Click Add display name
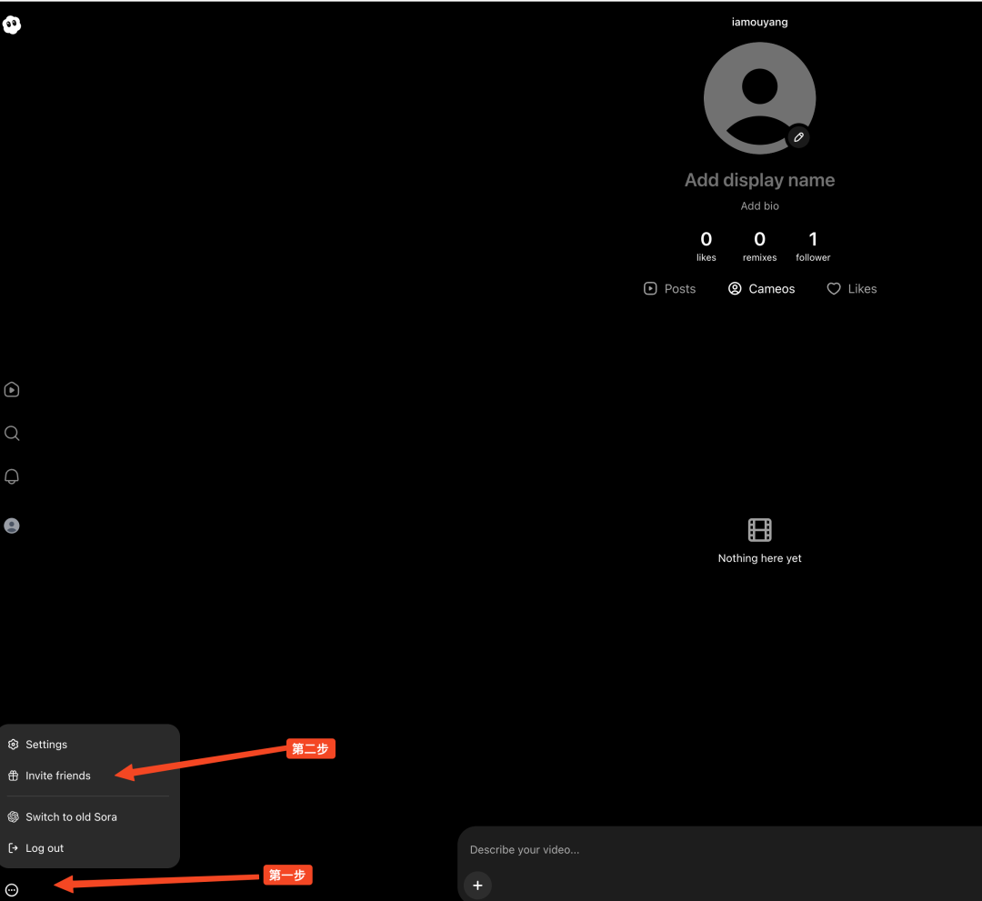This screenshot has width=982, height=901. point(759,180)
